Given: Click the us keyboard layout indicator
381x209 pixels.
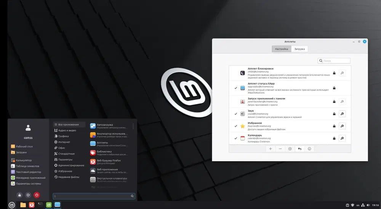Looking at the screenshot, I should click(358, 205).
